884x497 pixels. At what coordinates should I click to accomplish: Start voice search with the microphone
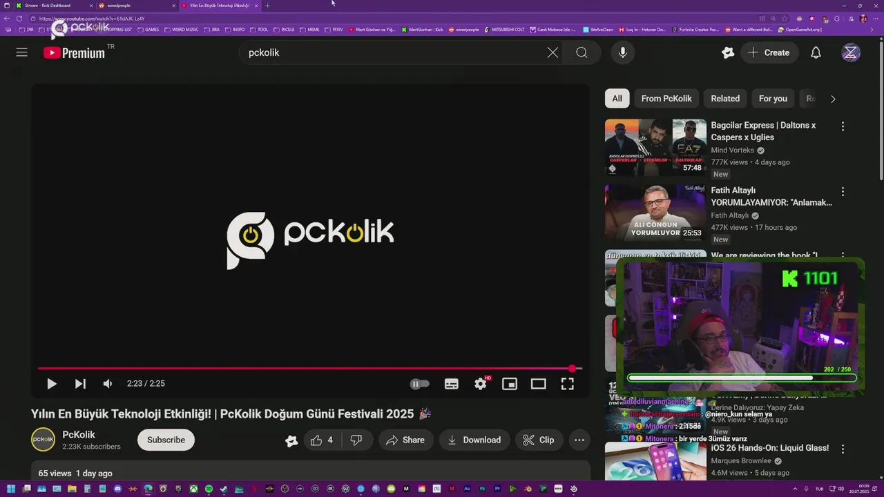[x=623, y=52]
